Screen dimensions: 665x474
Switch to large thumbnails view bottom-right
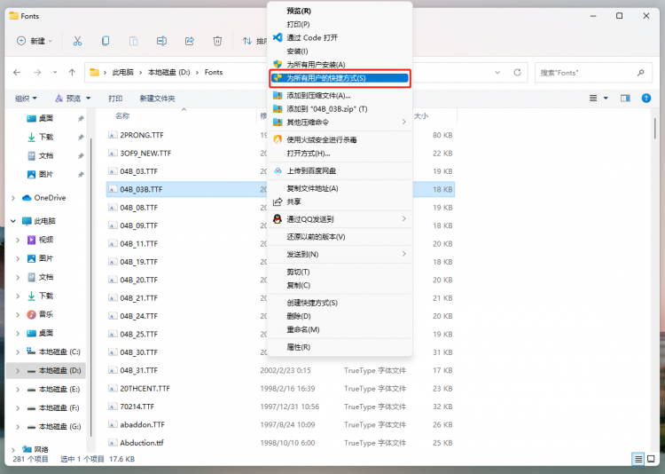[x=652, y=459]
